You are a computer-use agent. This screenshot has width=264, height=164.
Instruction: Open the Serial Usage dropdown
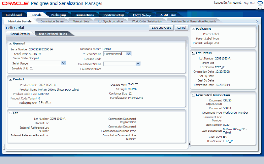(x=63, y=63)
